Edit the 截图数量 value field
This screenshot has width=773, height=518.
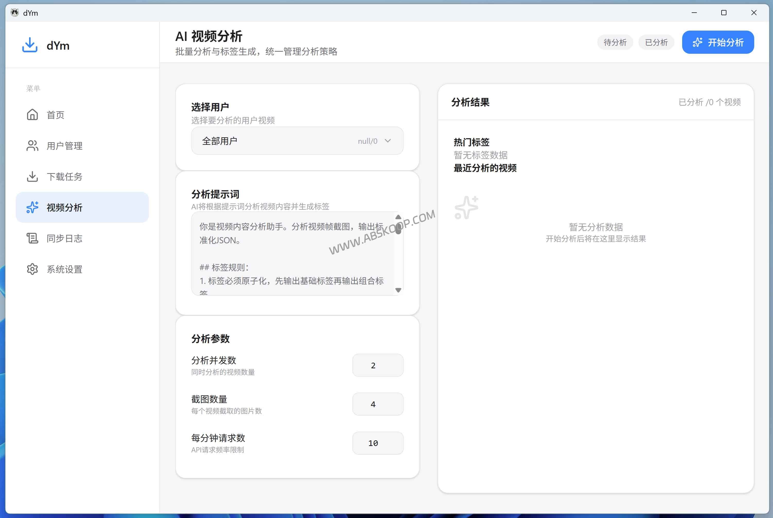(x=378, y=404)
